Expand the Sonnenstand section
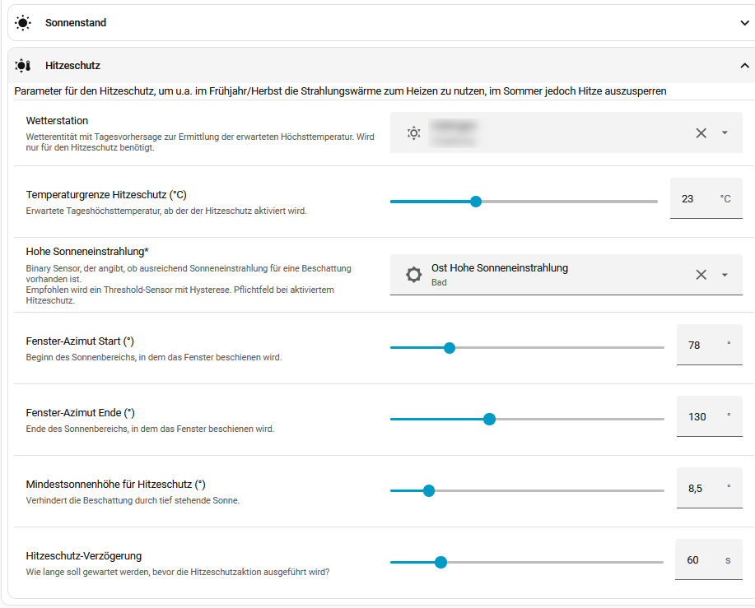This screenshot has height=608, width=755. [x=744, y=22]
